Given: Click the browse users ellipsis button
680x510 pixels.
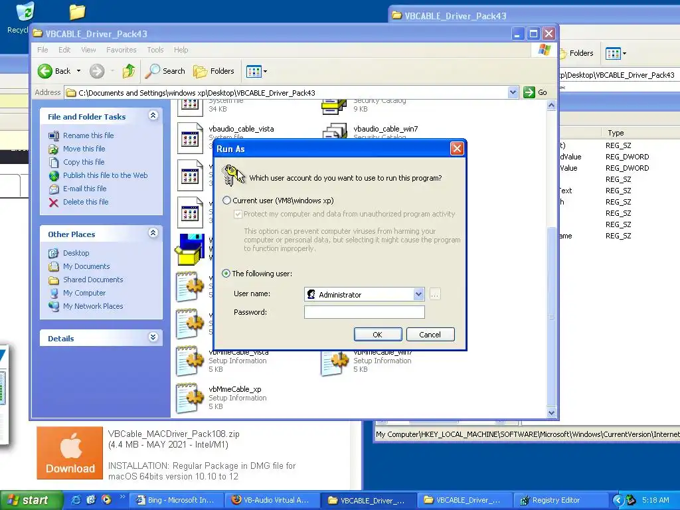Looking at the screenshot, I should pyautogui.click(x=434, y=294).
